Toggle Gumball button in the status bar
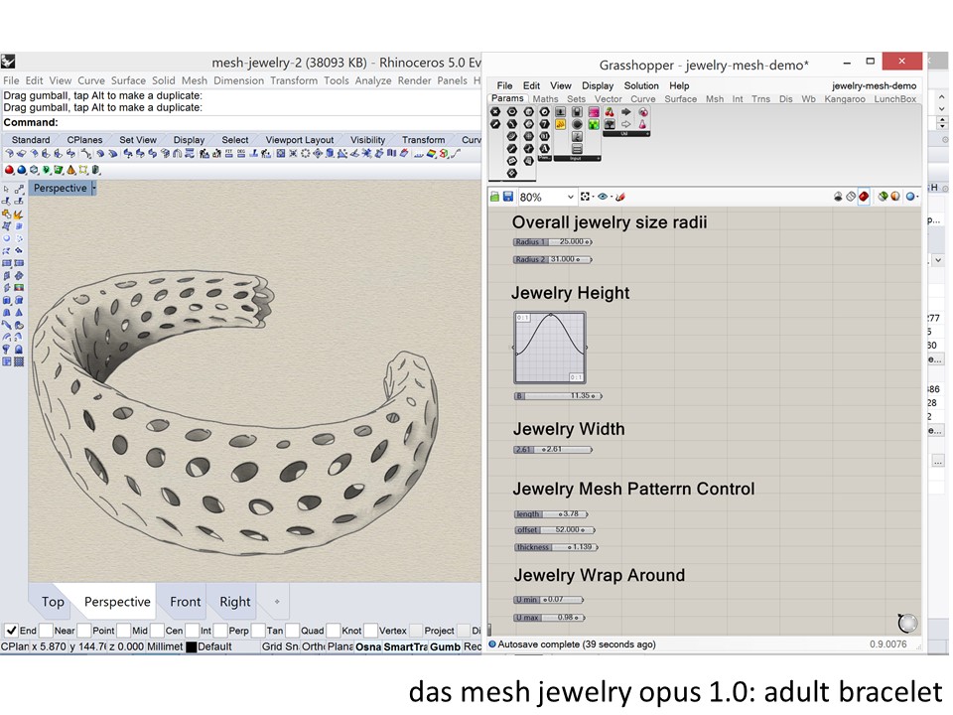The height and width of the screenshot is (715, 953). (x=444, y=646)
